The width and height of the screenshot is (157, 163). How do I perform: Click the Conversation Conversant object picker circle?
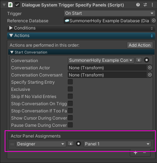pyautogui.click(x=150, y=75)
